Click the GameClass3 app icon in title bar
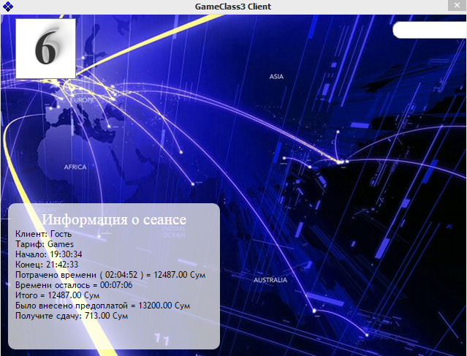Image resolution: width=467 pixels, height=356 pixels. (7, 7)
